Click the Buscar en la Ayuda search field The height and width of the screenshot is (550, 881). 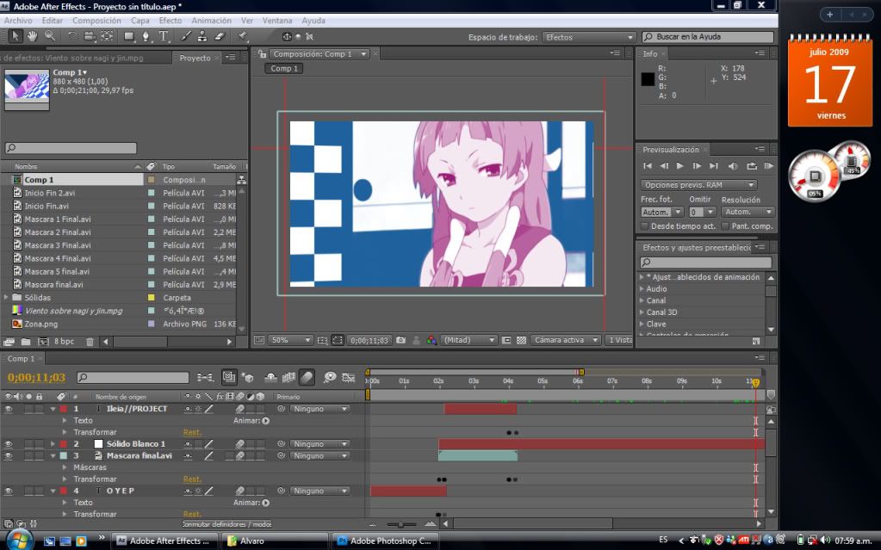click(708, 37)
